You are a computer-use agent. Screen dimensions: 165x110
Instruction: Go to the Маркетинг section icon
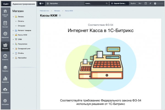point(5,35)
